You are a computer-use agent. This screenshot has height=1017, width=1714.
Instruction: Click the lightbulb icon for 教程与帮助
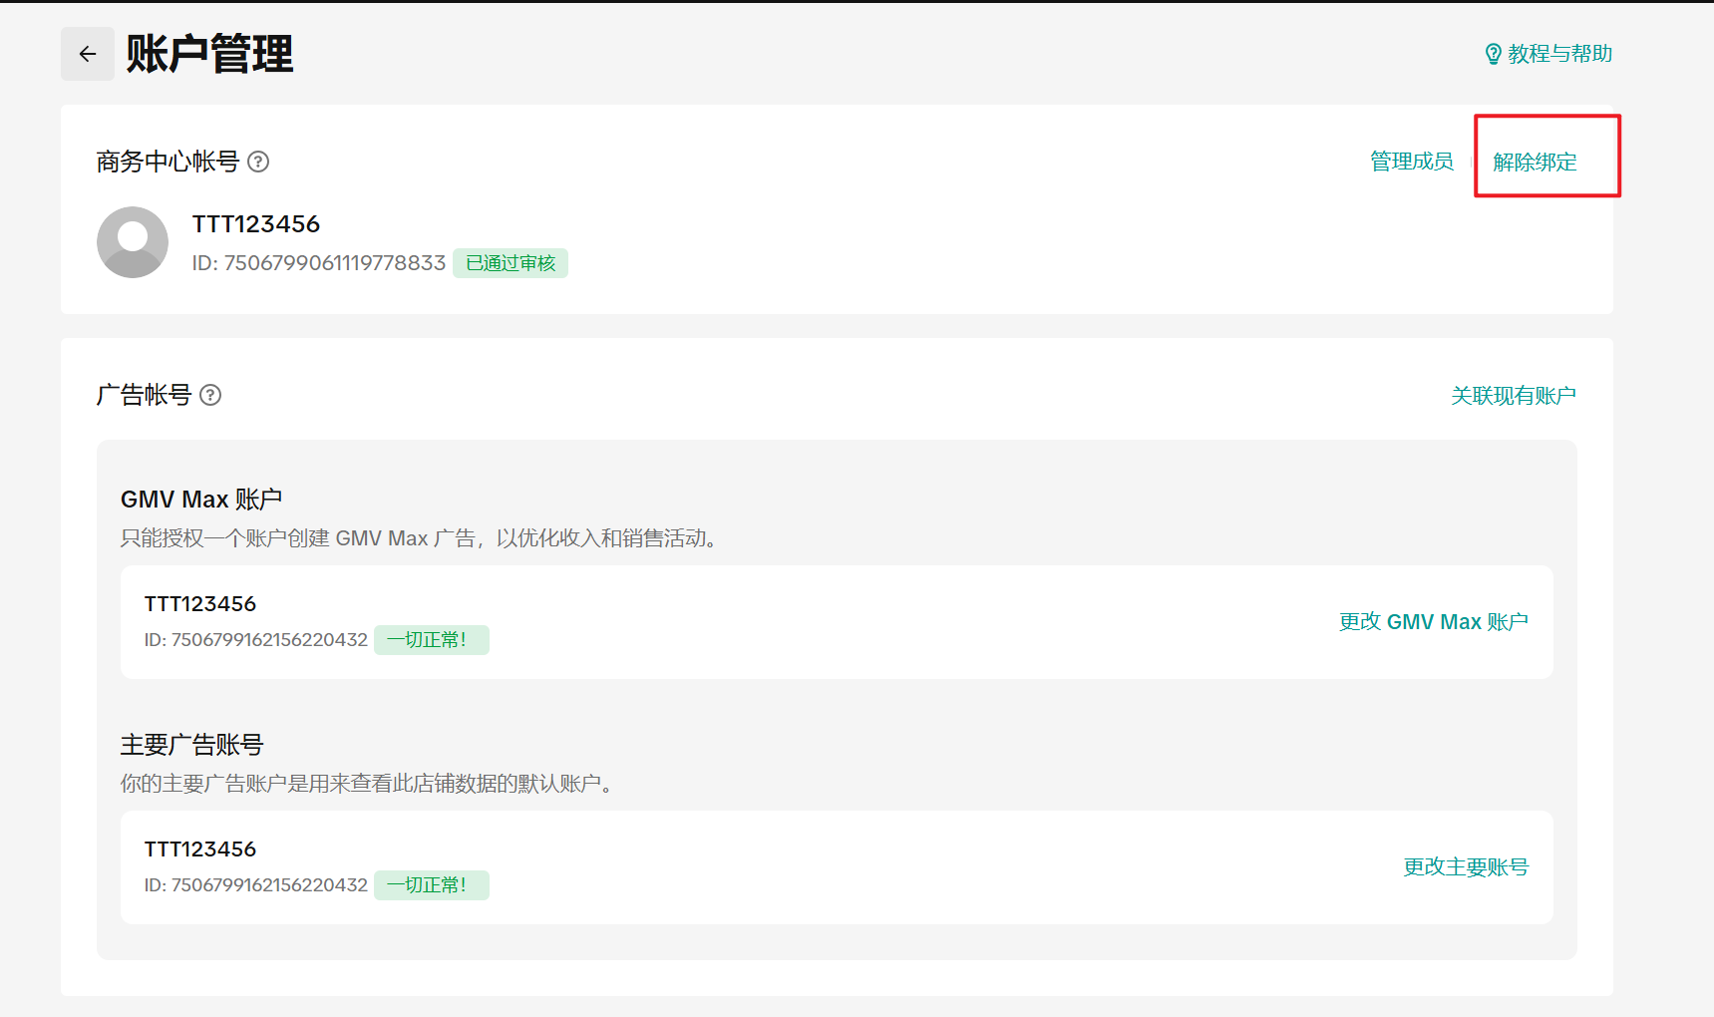(x=1493, y=54)
